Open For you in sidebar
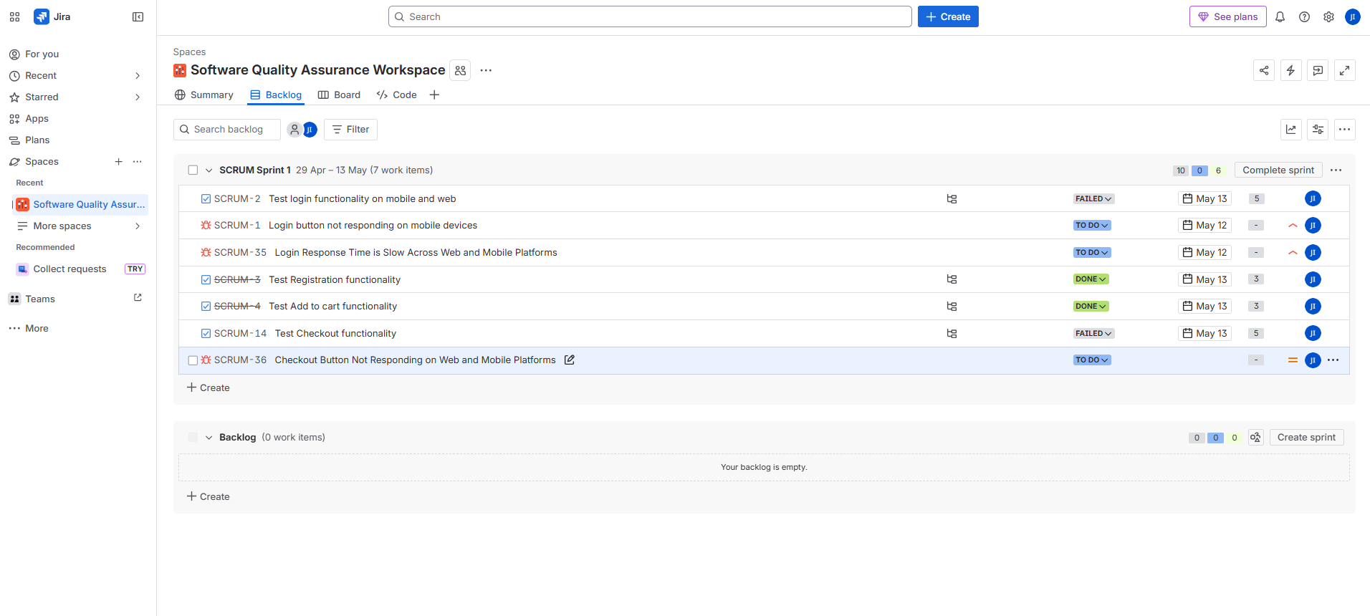 click(78, 54)
